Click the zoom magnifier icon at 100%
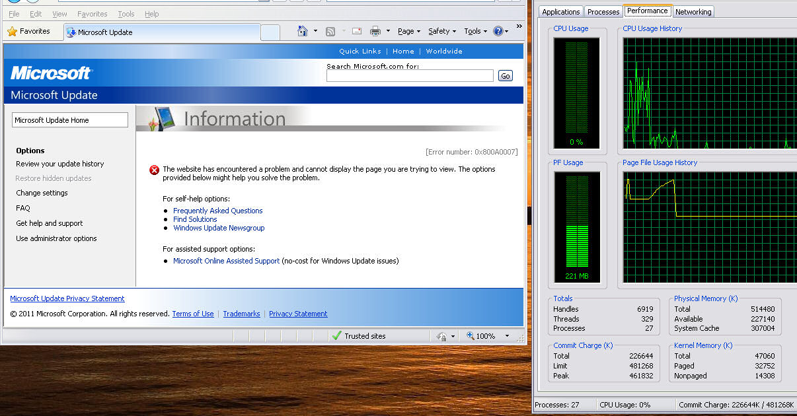 pos(471,335)
